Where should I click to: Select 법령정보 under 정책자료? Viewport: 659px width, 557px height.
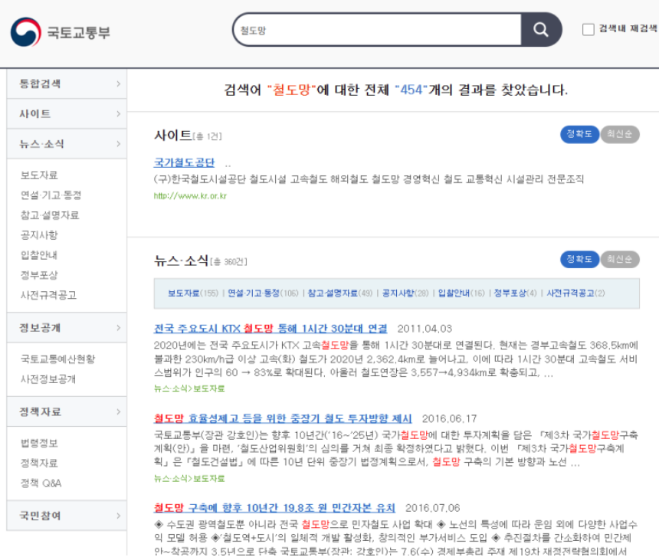point(39,444)
